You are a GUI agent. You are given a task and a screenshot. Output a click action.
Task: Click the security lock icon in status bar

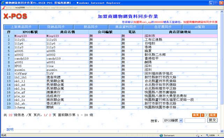[198, 135]
